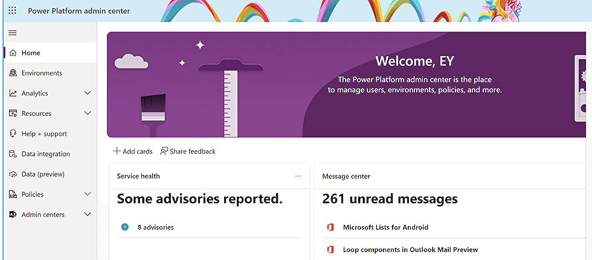Click the Policies icon in sidebar
Screen dimensions: 592x260
[x=13, y=194]
